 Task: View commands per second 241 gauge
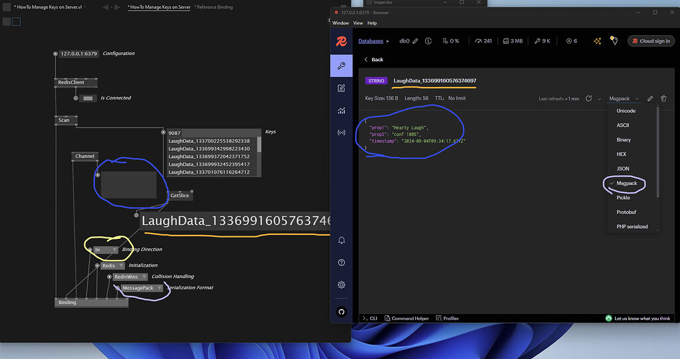coord(483,41)
